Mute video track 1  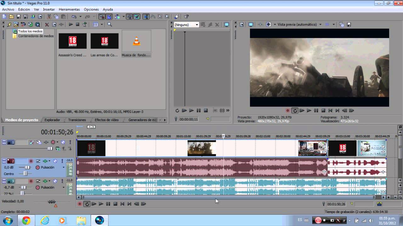coord(63,142)
